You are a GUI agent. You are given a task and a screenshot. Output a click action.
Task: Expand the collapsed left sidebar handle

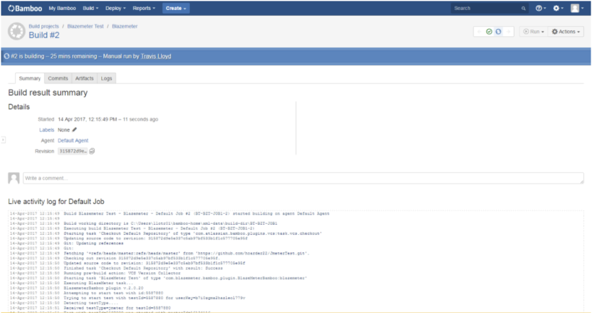point(3,140)
